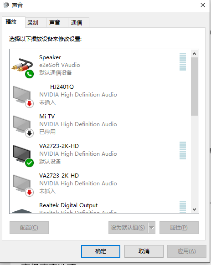This screenshot has width=211, height=265.
Task: Click the 属性(P) button
Action: [x=179, y=228]
